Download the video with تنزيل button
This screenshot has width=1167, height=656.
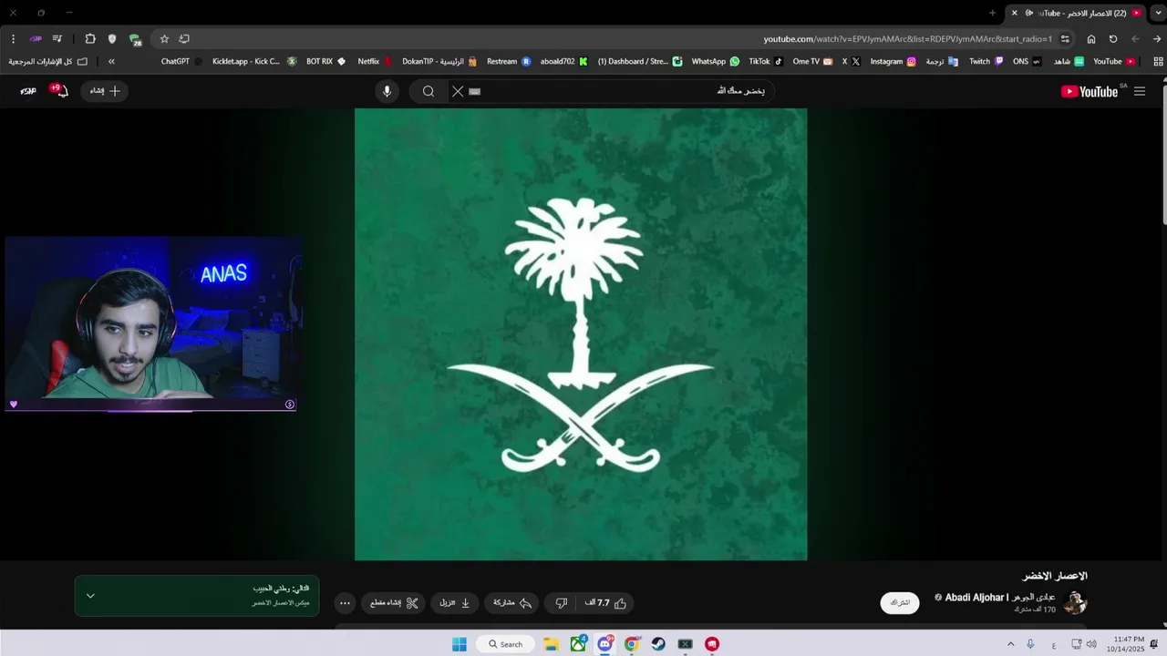(x=455, y=603)
